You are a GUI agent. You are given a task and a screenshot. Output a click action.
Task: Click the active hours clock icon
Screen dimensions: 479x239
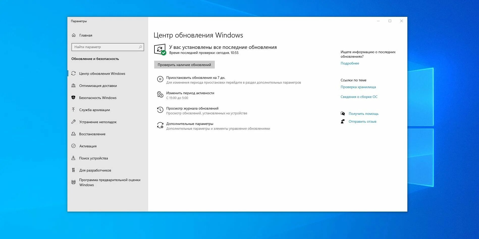(160, 95)
